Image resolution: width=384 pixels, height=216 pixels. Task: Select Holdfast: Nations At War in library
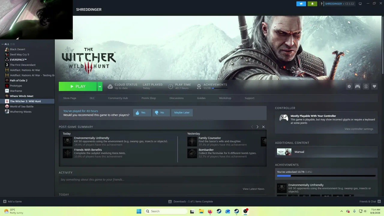pyautogui.click(x=25, y=70)
